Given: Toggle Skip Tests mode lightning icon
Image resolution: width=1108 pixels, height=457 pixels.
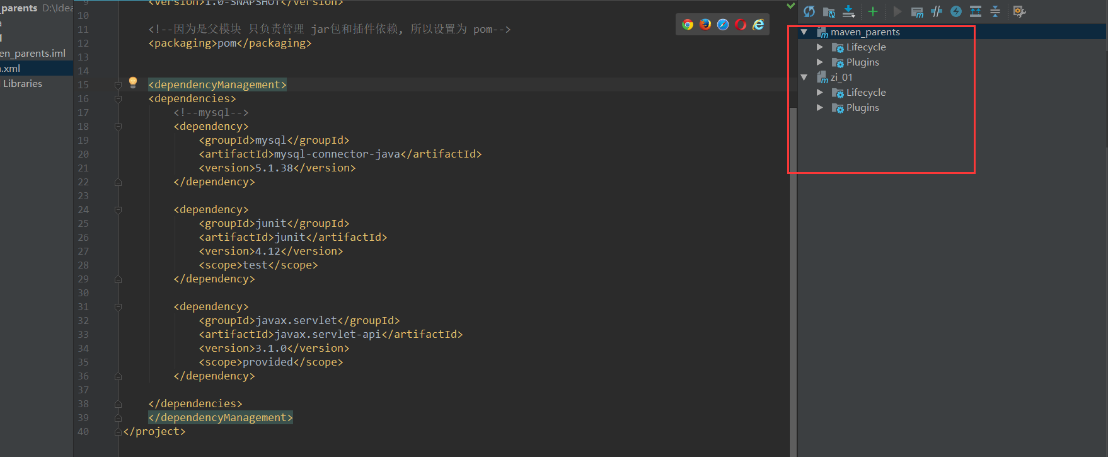Looking at the screenshot, I should (956, 11).
